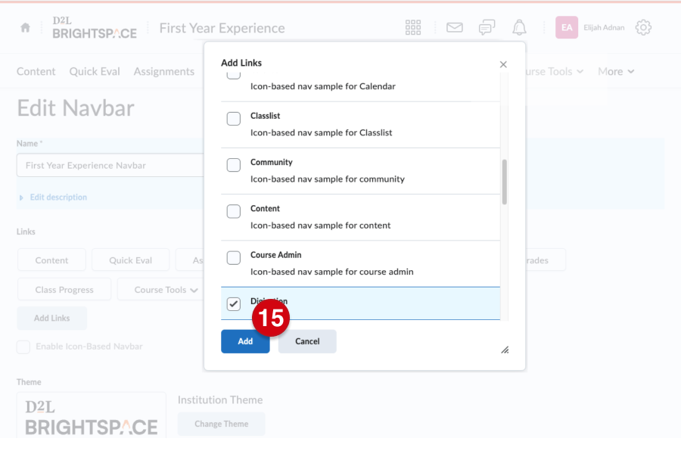Click the Classlist row title
This screenshot has height=454, width=681.
pyautogui.click(x=266, y=116)
